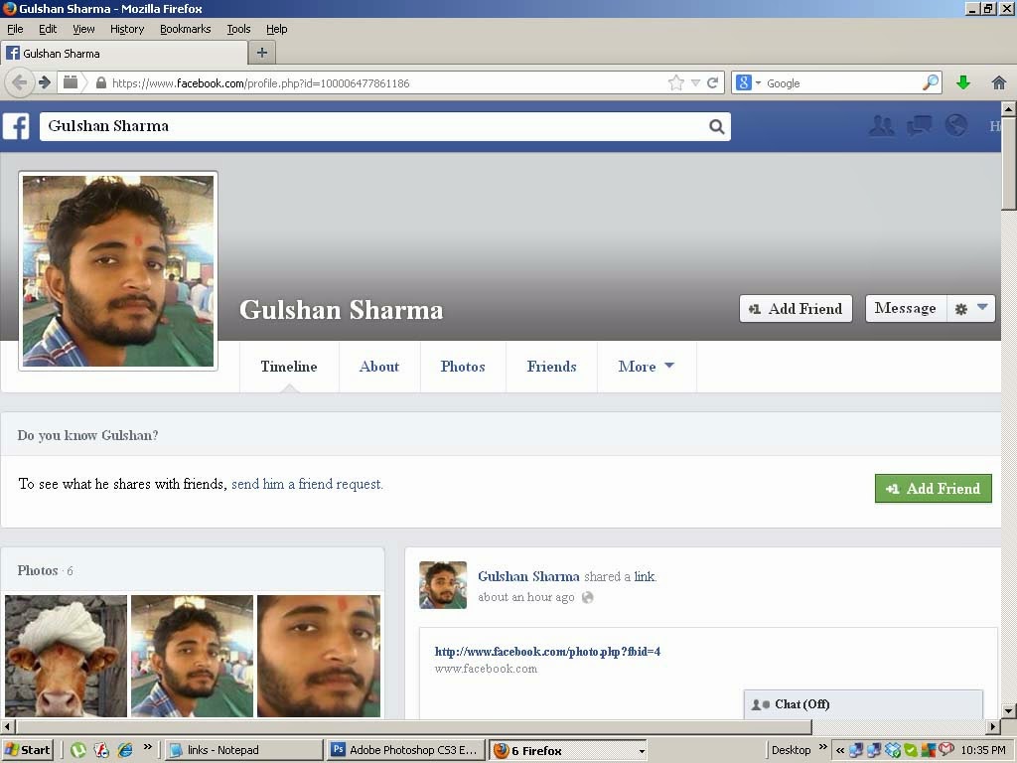This screenshot has width=1017, height=763.
Task: Open the History menu
Action: 127,29
